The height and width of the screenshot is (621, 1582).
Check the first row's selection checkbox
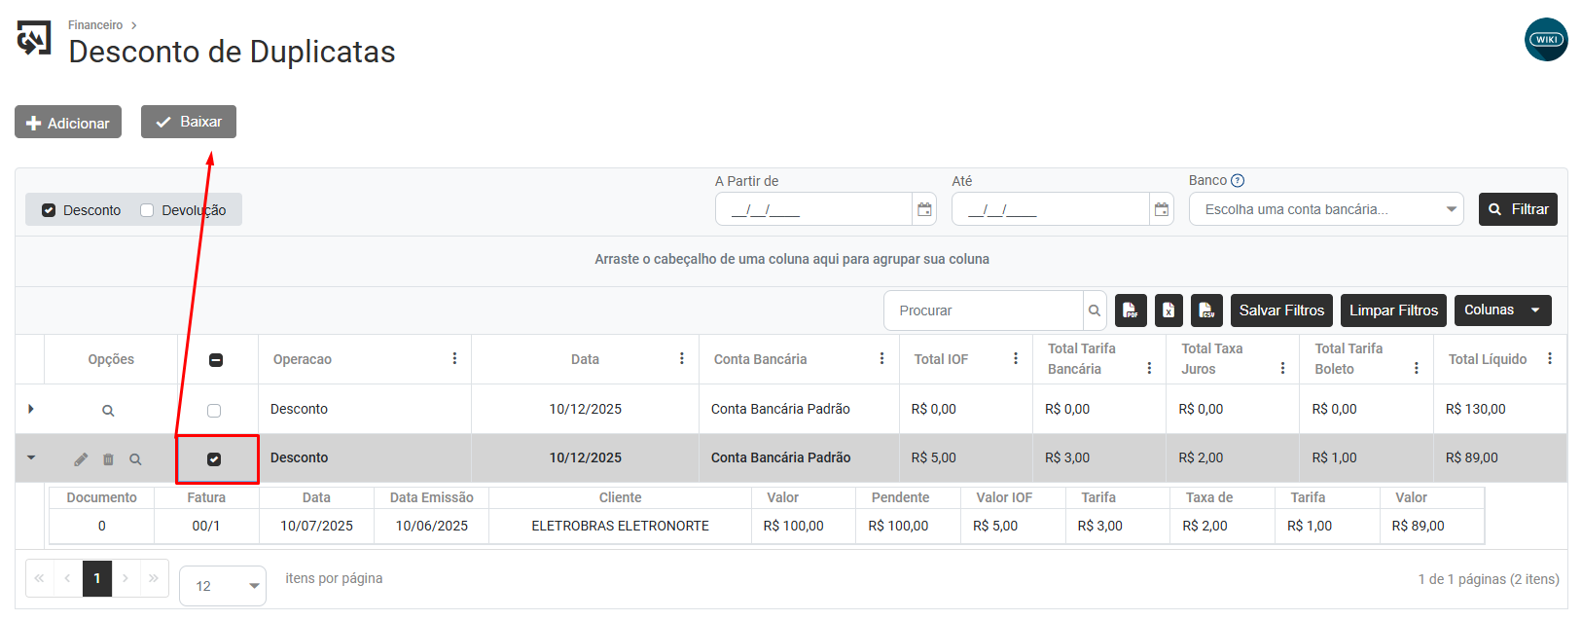tap(214, 411)
